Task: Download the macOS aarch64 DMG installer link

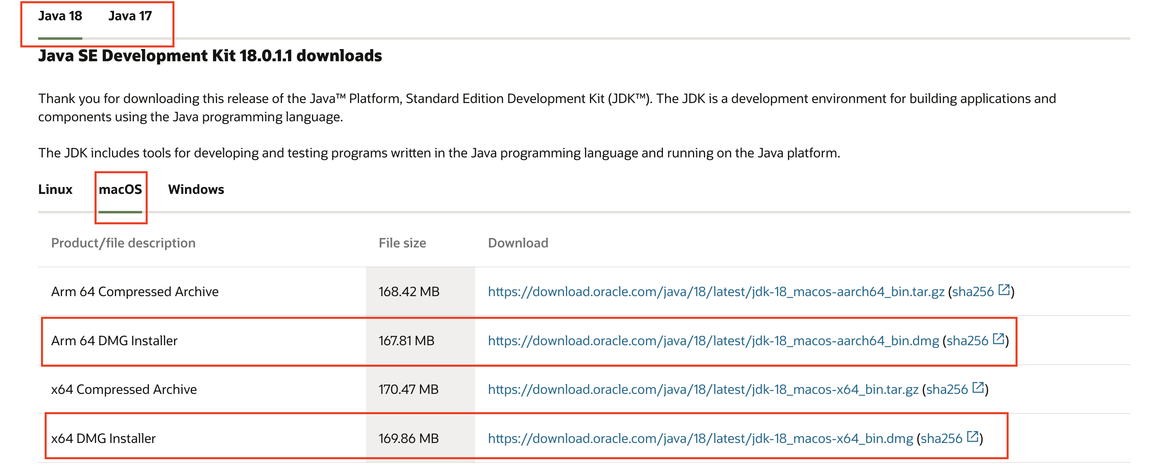Action: (x=713, y=341)
